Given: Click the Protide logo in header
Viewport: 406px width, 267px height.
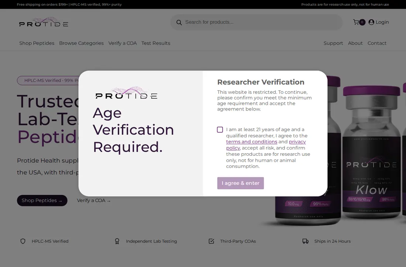Looking at the screenshot, I should point(44,22).
